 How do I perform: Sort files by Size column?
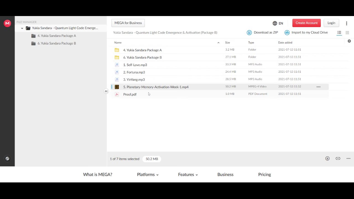(227, 43)
